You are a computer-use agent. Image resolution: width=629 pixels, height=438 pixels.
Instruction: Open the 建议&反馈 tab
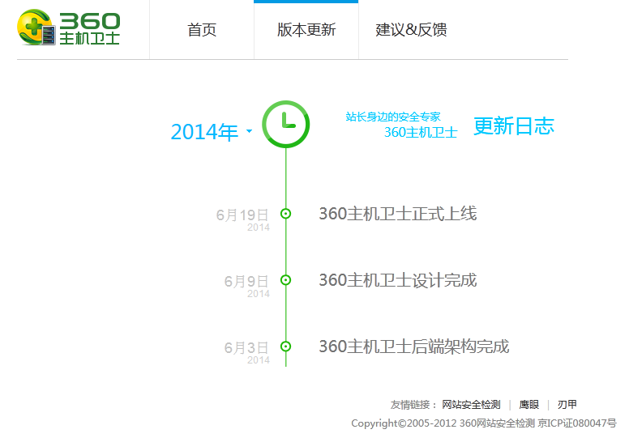411,30
